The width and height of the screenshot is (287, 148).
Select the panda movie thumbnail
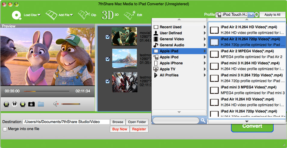(x=124, y=36)
